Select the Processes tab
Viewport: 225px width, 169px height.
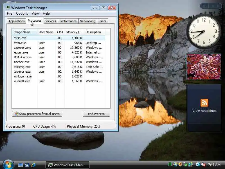35,21
